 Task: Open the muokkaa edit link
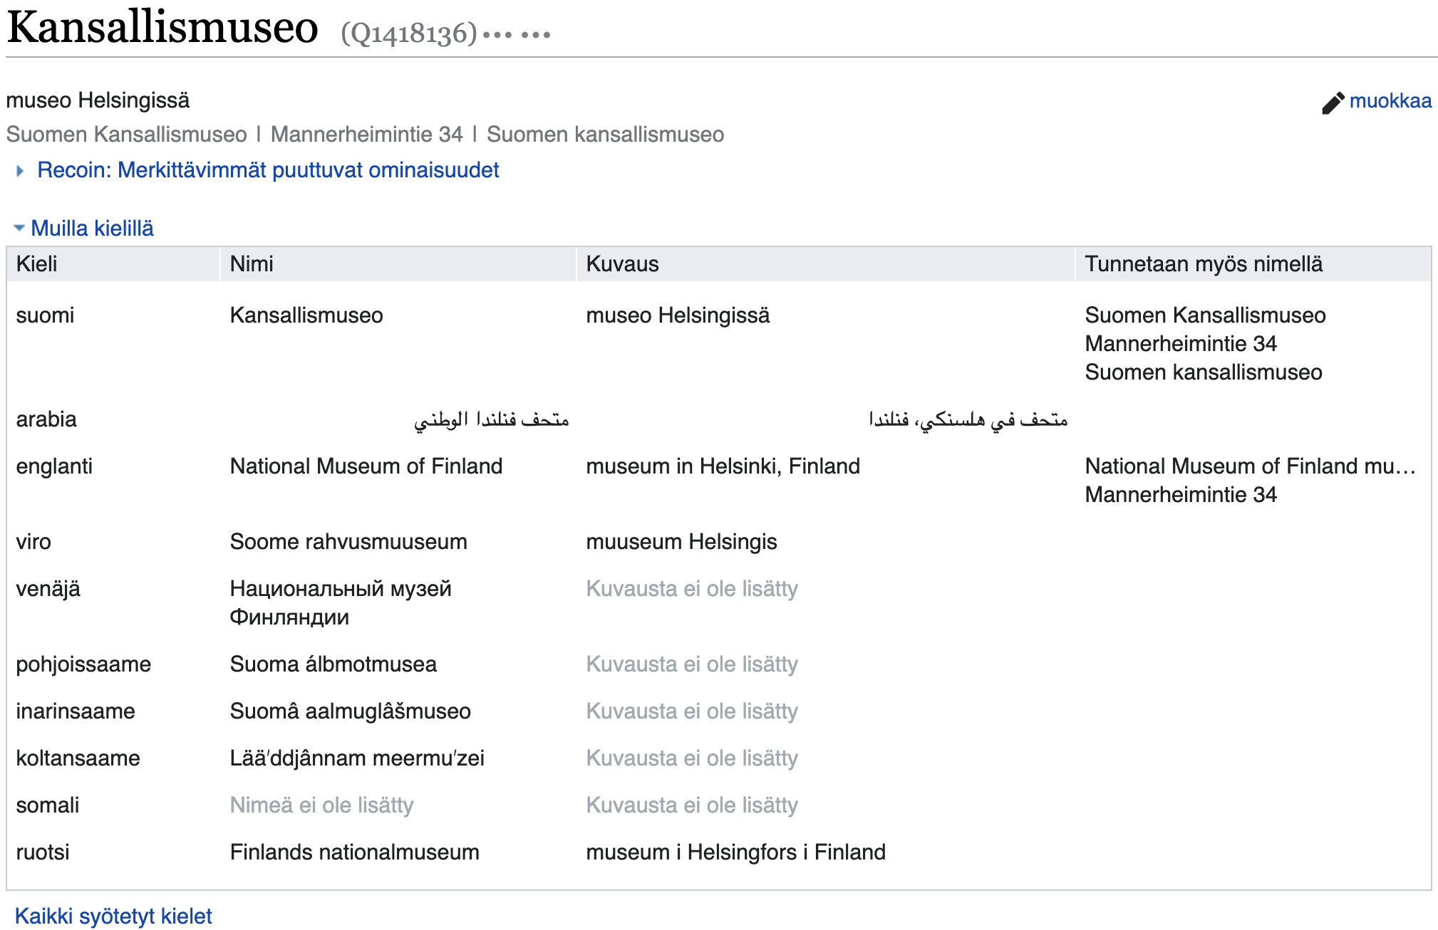pos(1390,101)
